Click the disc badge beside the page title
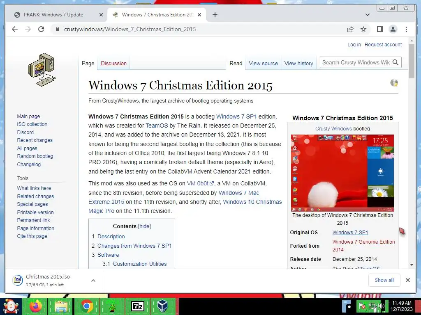 tap(394, 83)
